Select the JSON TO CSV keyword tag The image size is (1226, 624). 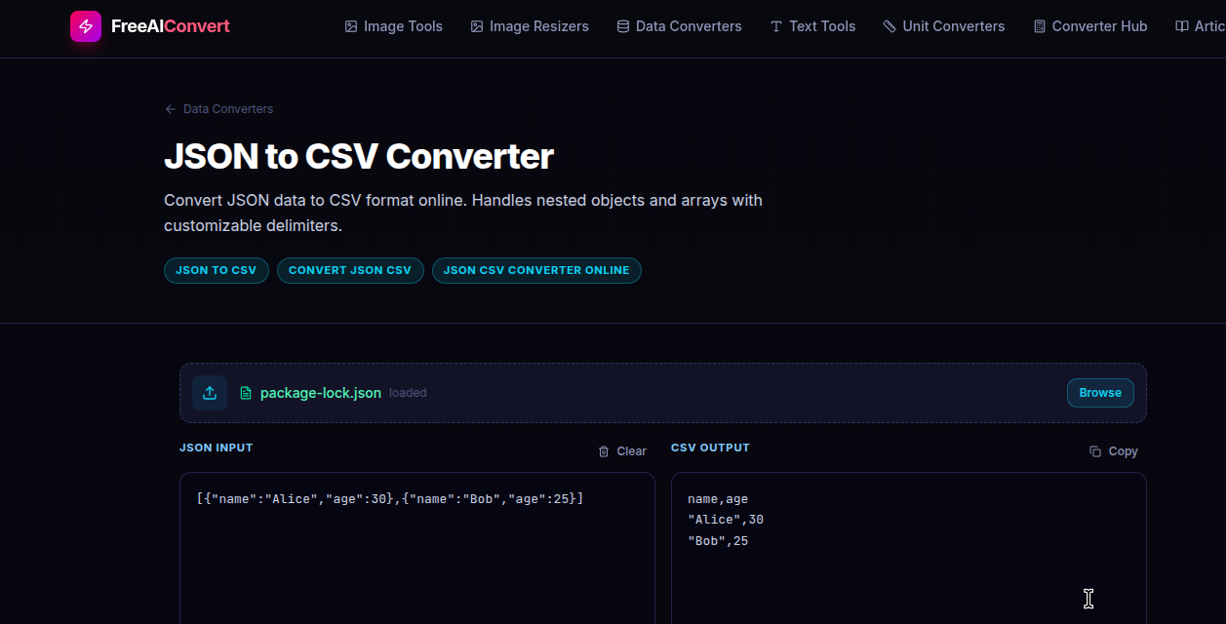point(216,270)
